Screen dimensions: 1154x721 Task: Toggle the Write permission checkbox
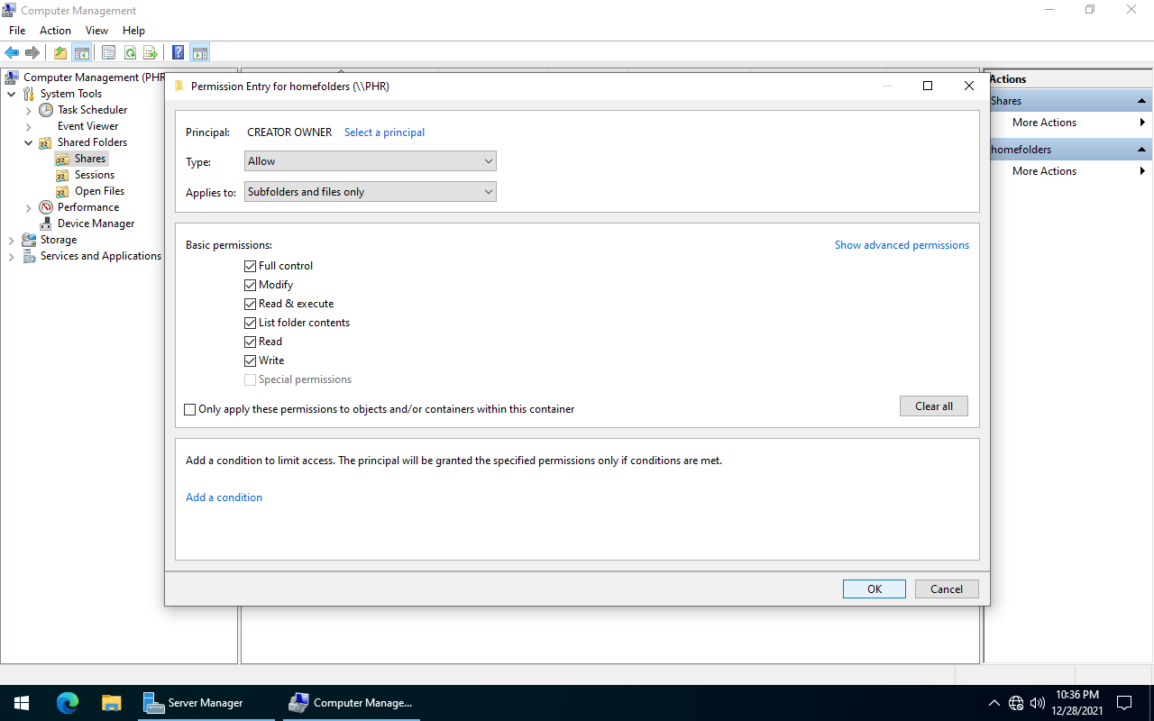tap(251, 360)
